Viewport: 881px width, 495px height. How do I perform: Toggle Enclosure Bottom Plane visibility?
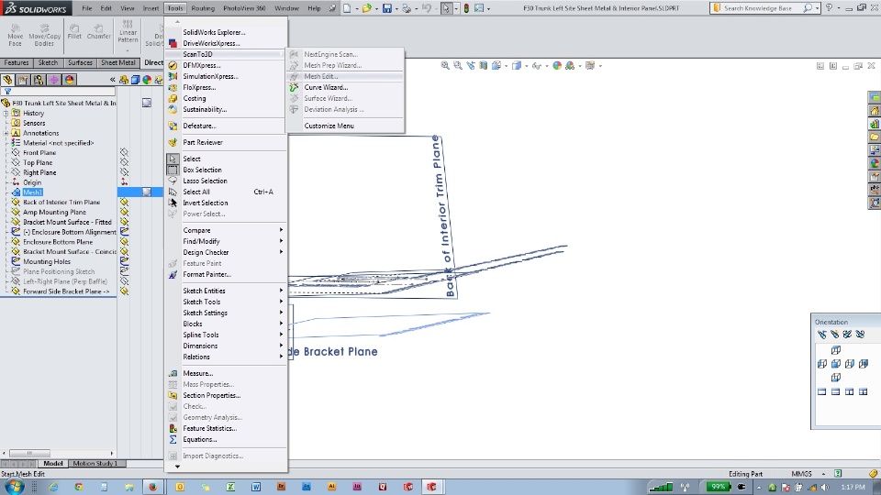[x=124, y=242]
